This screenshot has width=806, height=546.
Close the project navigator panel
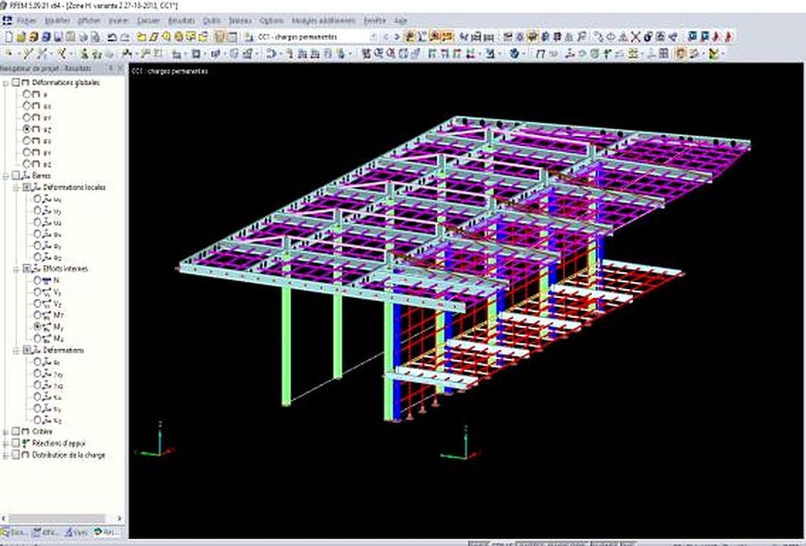[120, 68]
